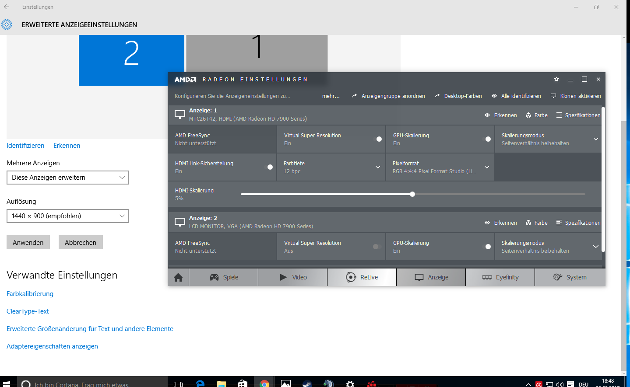Click the Settings gear on taskbar
Viewport: 630px width, 387px height.
(350, 384)
